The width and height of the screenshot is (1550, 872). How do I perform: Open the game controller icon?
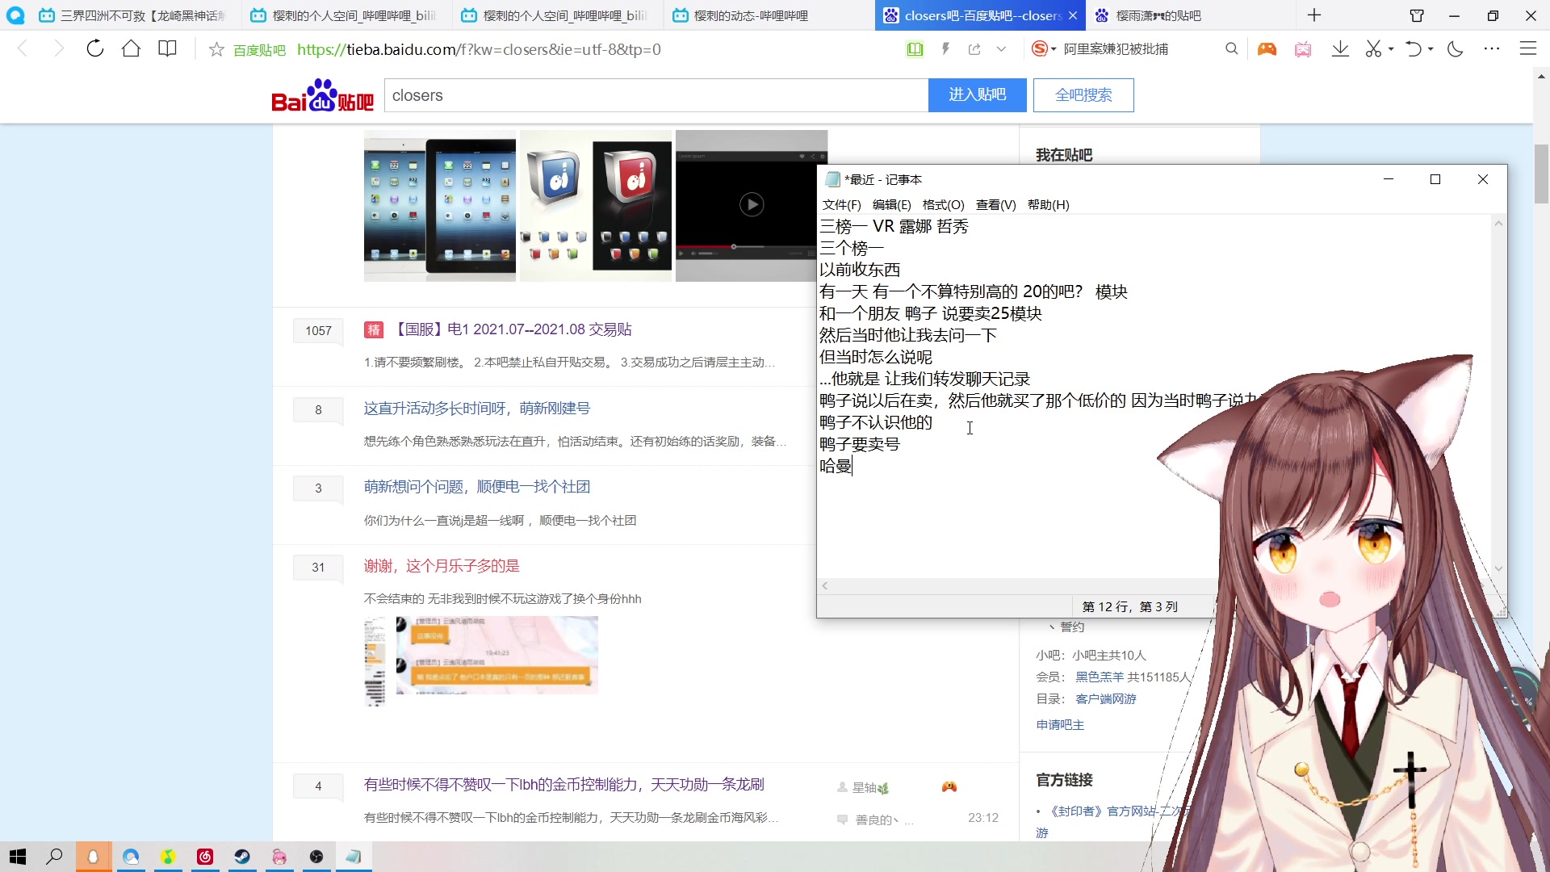tap(1267, 49)
